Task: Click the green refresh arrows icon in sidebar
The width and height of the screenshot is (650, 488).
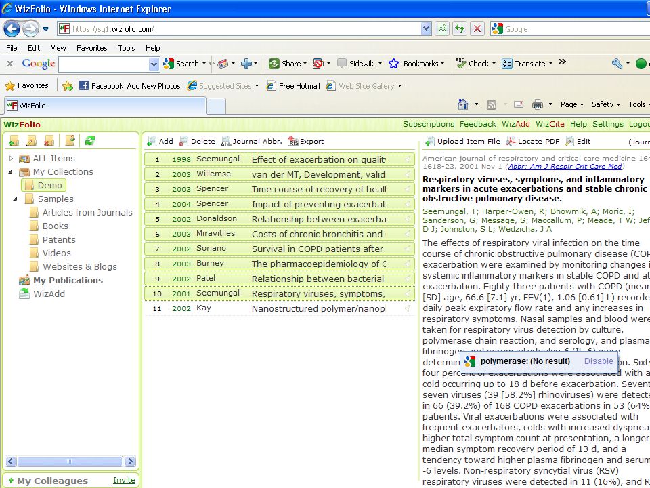Action: [90, 141]
